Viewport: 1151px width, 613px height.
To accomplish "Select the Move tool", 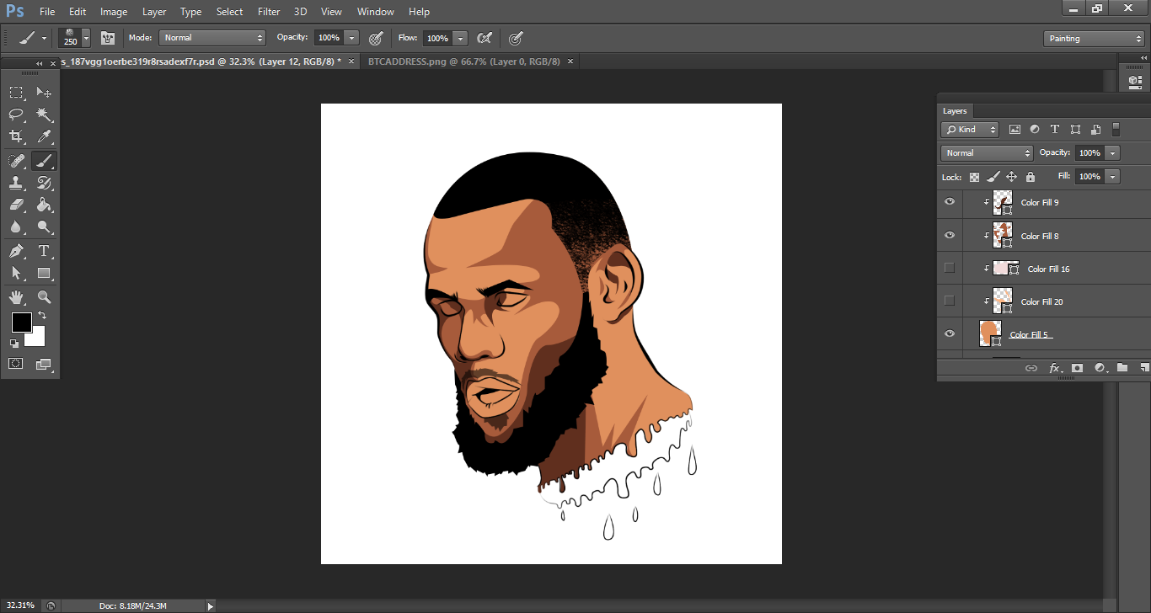I will (x=45, y=92).
